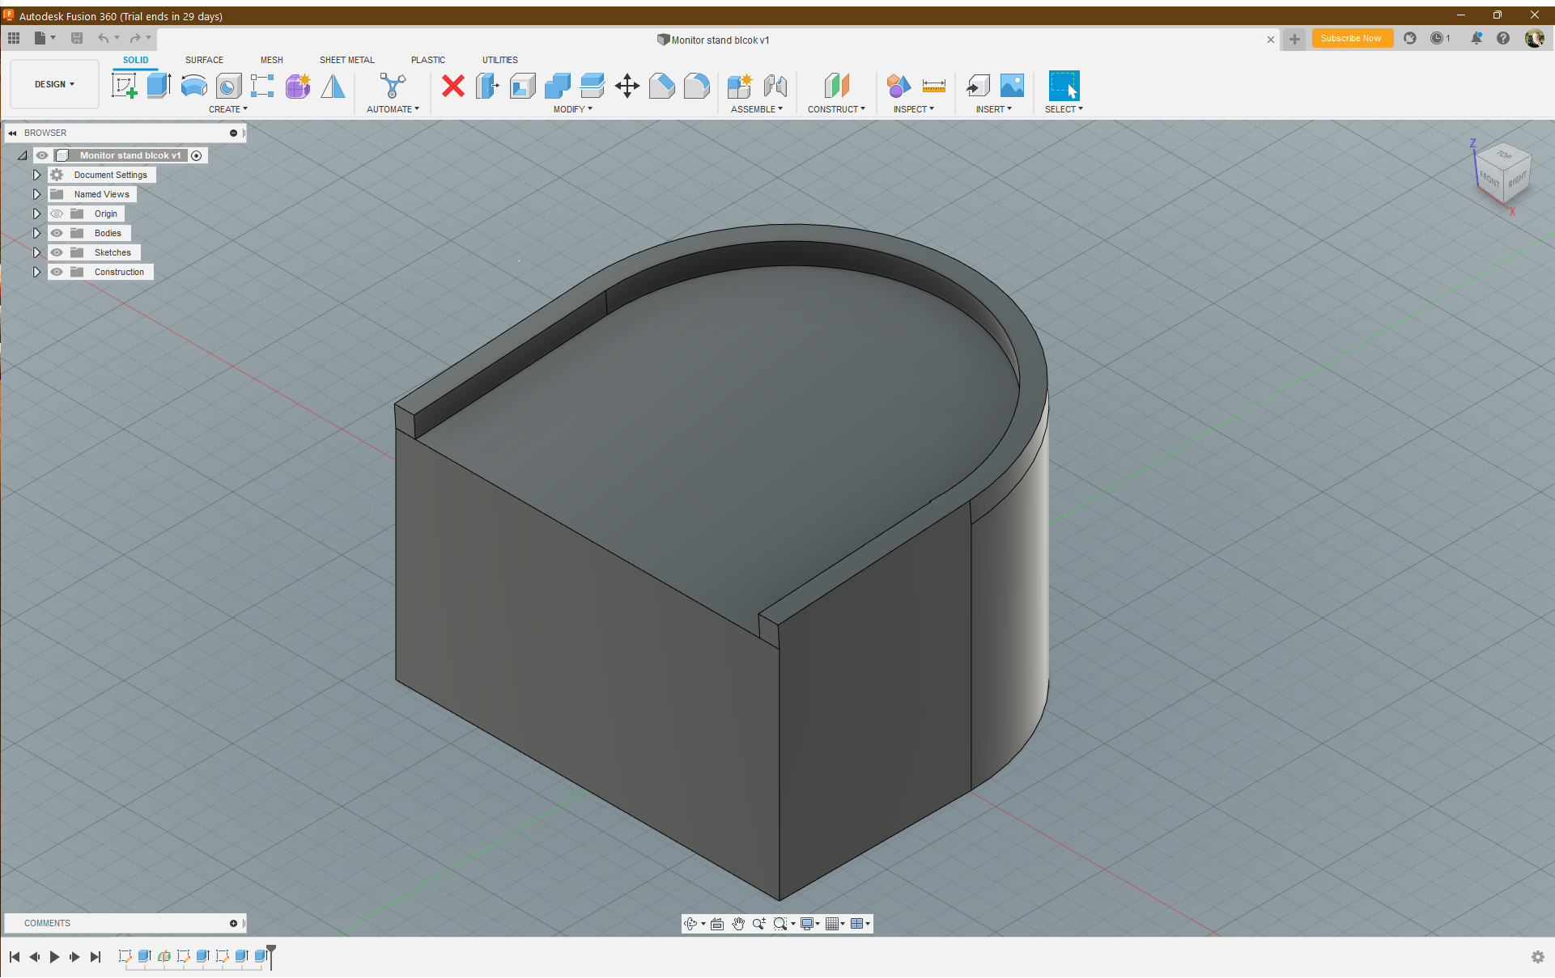Click the Zoom magnifier with plus-minus icon
This screenshot has height=978, width=1555.
pyautogui.click(x=758, y=924)
